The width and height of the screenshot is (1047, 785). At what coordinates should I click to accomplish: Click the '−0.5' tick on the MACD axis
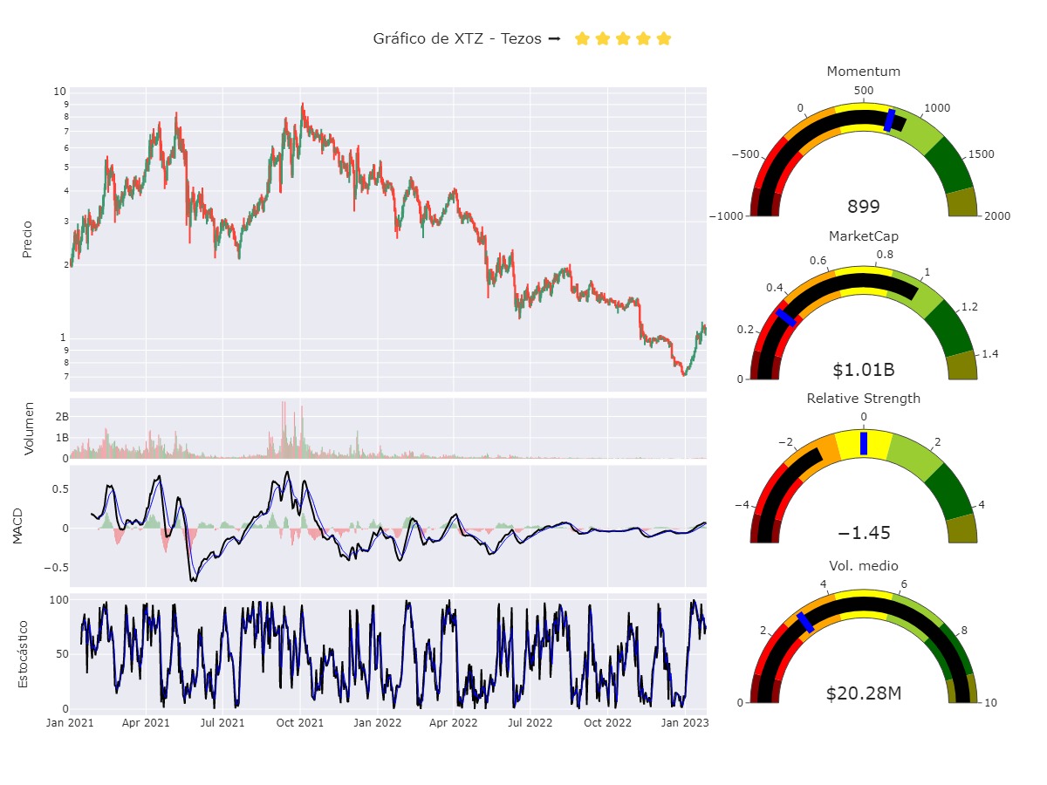pos(56,567)
